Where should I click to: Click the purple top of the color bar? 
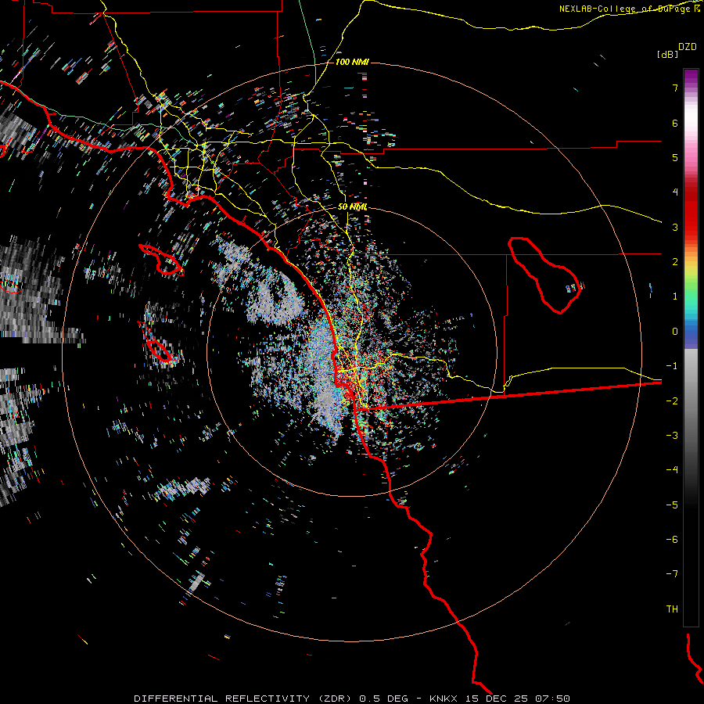pyautogui.click(x=691, y=77)
